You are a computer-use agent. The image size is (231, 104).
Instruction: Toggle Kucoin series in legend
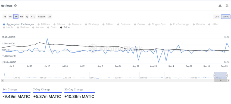38,27
